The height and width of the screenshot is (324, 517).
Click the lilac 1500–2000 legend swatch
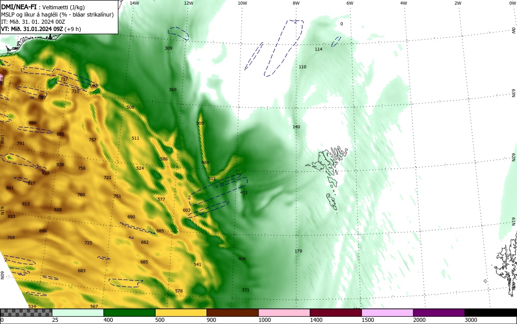click(387, 313)
